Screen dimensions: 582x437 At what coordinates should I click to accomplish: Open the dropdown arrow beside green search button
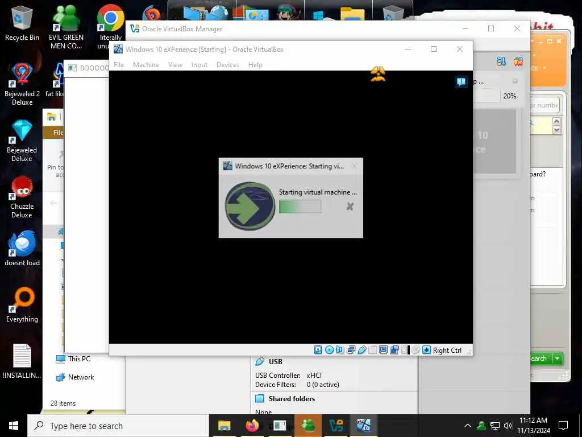[558, 358]
